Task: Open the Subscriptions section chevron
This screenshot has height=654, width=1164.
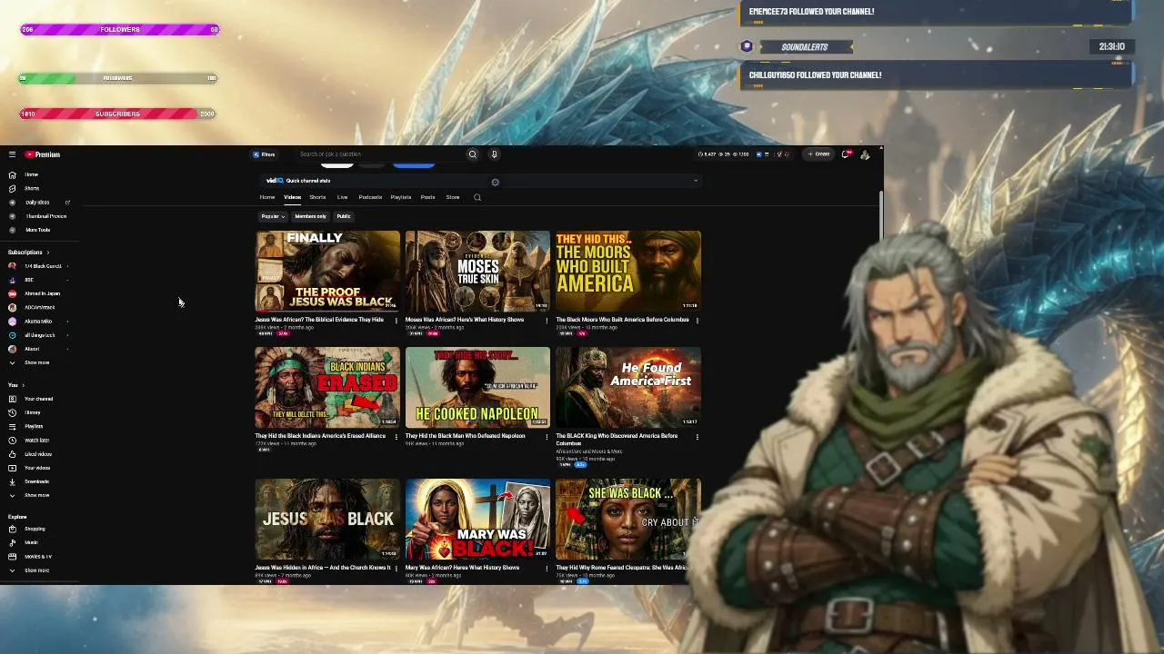Action: coord(48,253)
